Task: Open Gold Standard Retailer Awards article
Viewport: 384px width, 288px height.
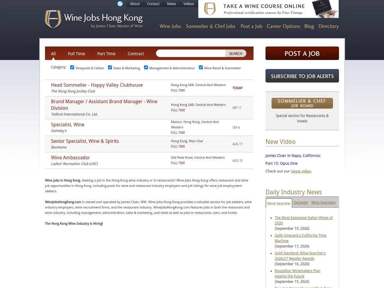Action: coord(300,256)
